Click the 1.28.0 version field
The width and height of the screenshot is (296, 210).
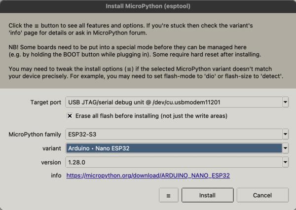pyautogui.click(x=174, y=162)
